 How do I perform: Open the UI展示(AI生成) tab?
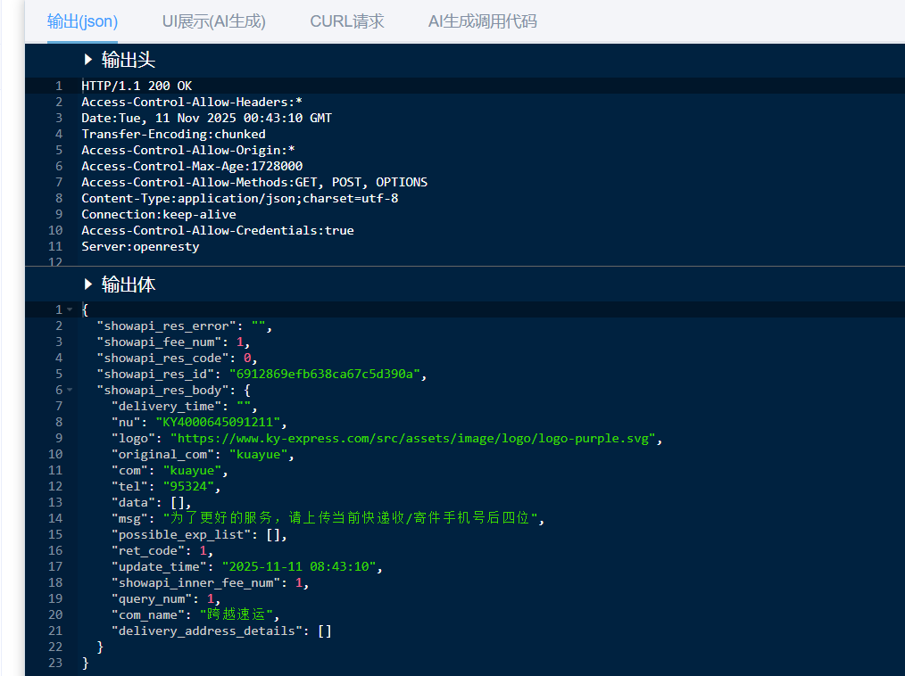click(213, 21)
